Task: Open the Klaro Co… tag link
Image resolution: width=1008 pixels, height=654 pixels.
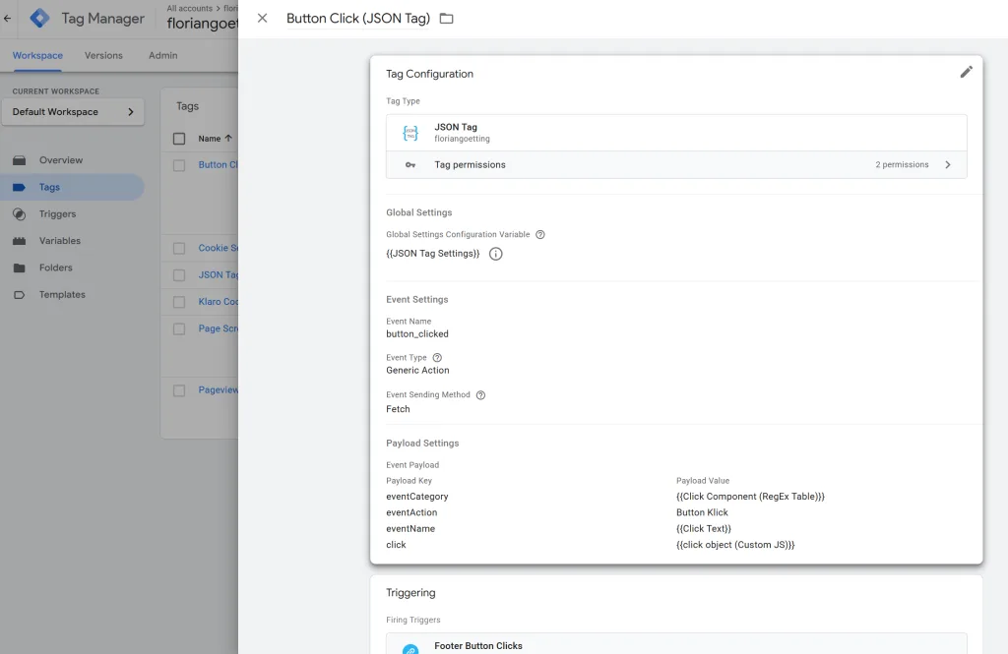Action: click(x=218, y=302)
